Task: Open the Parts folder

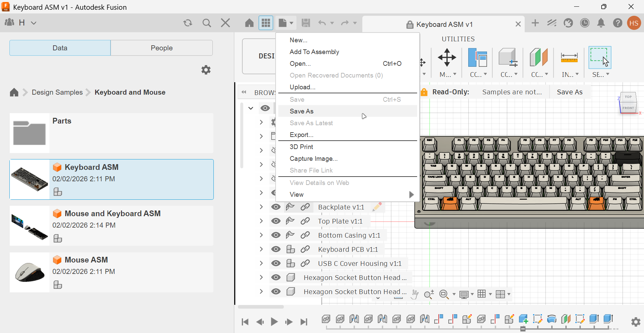Action: (x=111, y=133)
